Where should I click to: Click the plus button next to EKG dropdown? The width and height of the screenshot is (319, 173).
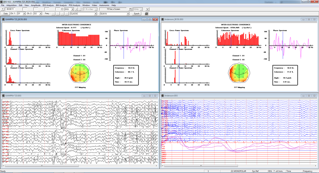click(x=76, y=9)
